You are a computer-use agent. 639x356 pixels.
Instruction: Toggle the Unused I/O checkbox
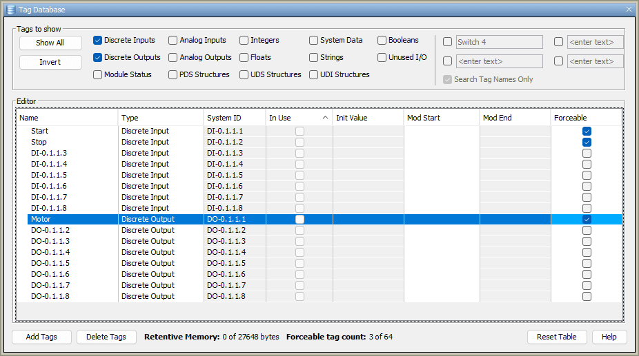click(382, 58)
